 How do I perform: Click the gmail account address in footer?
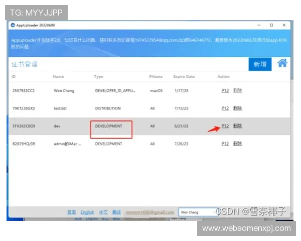[x=150, y=212]
